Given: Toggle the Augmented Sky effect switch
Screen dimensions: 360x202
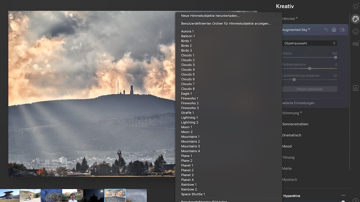Looking at the screenshot, I should tap(342, 30).
